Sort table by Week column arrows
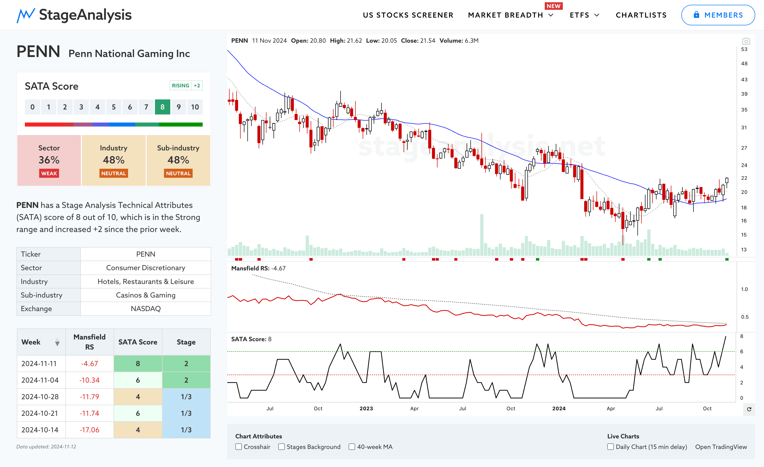The image size is (764, 467). click(x=57, y=342)
